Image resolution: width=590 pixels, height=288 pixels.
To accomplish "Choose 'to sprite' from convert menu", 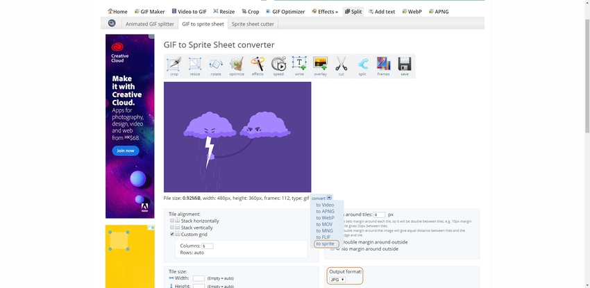I will (326, 244).
